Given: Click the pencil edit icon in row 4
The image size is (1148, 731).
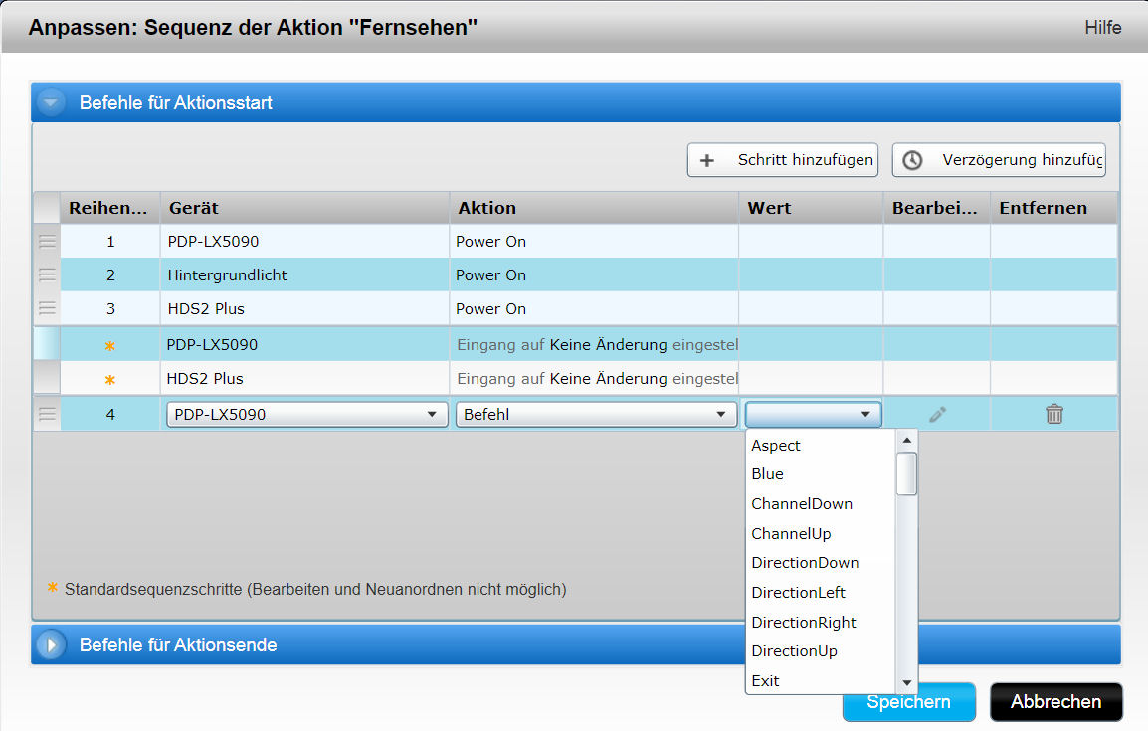Looking at the screenshot, I should pyautogui.click(x=936, y=415).
